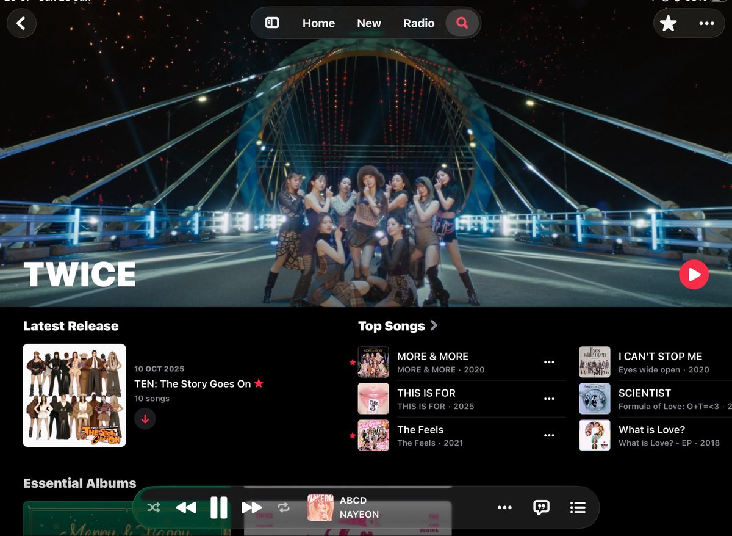Open more options in mini player
The image size is (732, 536).
click(x=504, y=507)
